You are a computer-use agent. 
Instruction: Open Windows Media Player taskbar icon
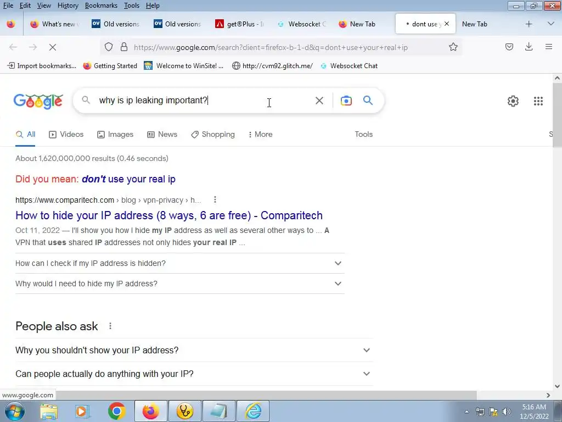[82, 411]
